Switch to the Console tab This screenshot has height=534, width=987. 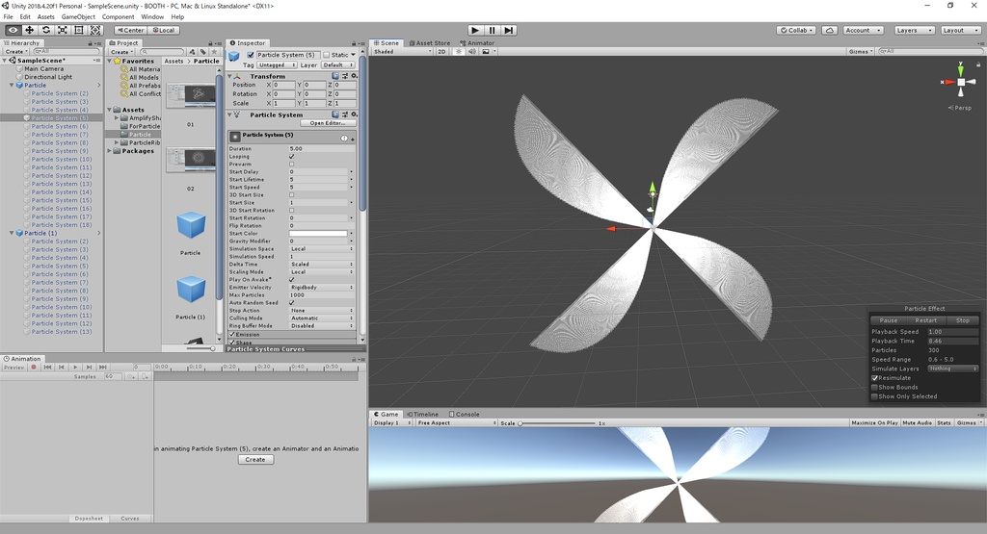[x=465, y=415]
